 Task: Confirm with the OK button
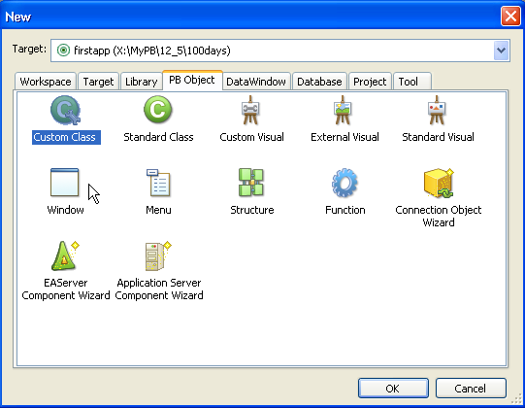coord(393,389)
